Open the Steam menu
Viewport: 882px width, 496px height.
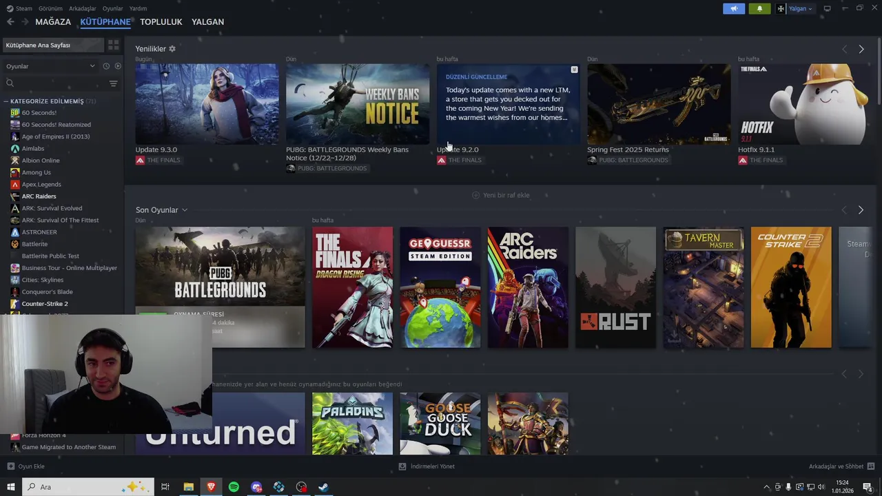[24, 8]
